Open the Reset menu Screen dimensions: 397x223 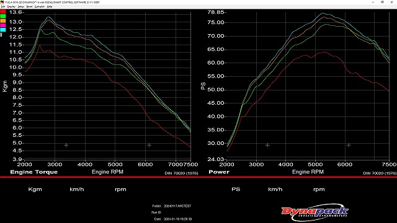tap(29, 7)
